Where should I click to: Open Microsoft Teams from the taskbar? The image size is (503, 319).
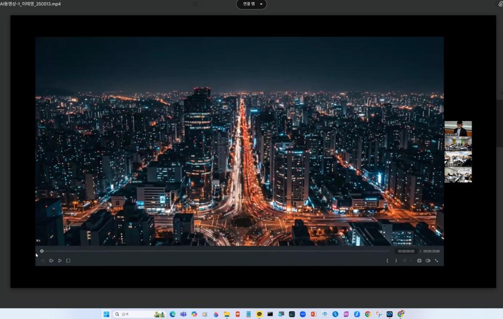tap(183, 314)
